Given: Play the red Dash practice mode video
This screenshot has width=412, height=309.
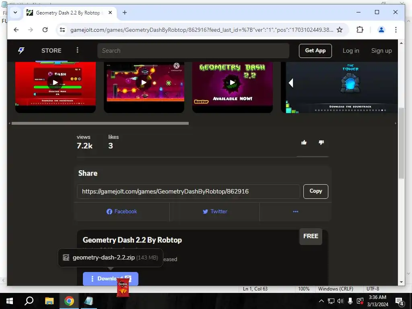Looking at the screenshot, I should pyautogui.click(x=56, y=82).
